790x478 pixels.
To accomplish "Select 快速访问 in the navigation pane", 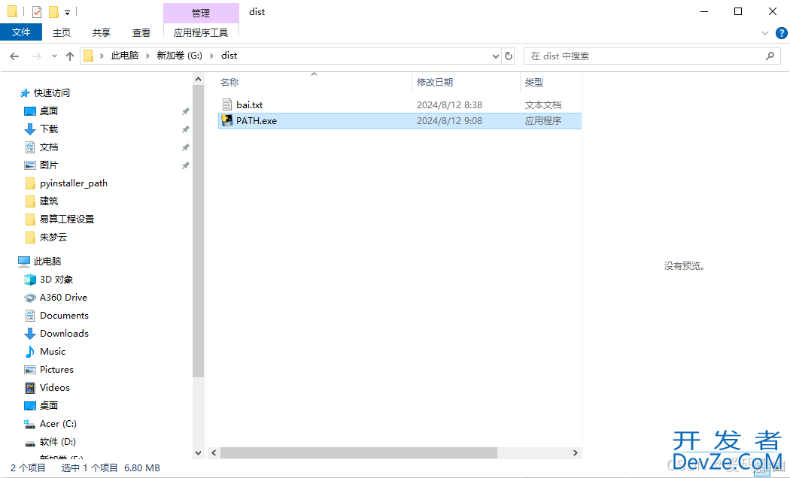I will (51, 92).
